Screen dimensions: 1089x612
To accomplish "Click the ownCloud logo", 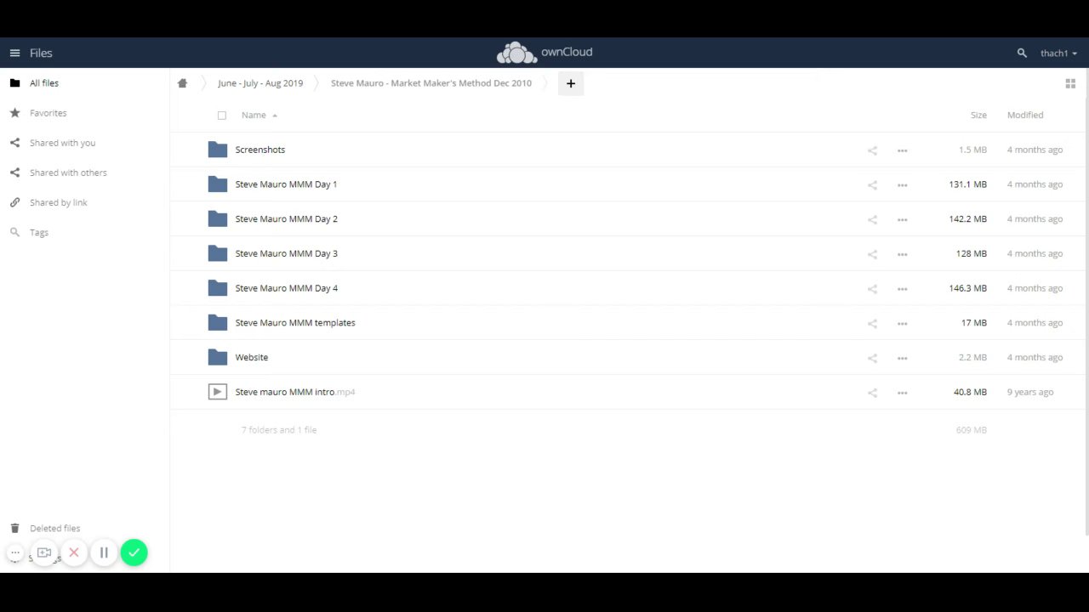I will (544, 53).
